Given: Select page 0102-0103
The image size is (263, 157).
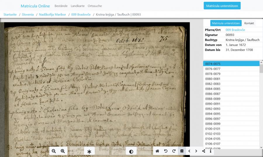Looking at the screenshot, I should [231, 134].
